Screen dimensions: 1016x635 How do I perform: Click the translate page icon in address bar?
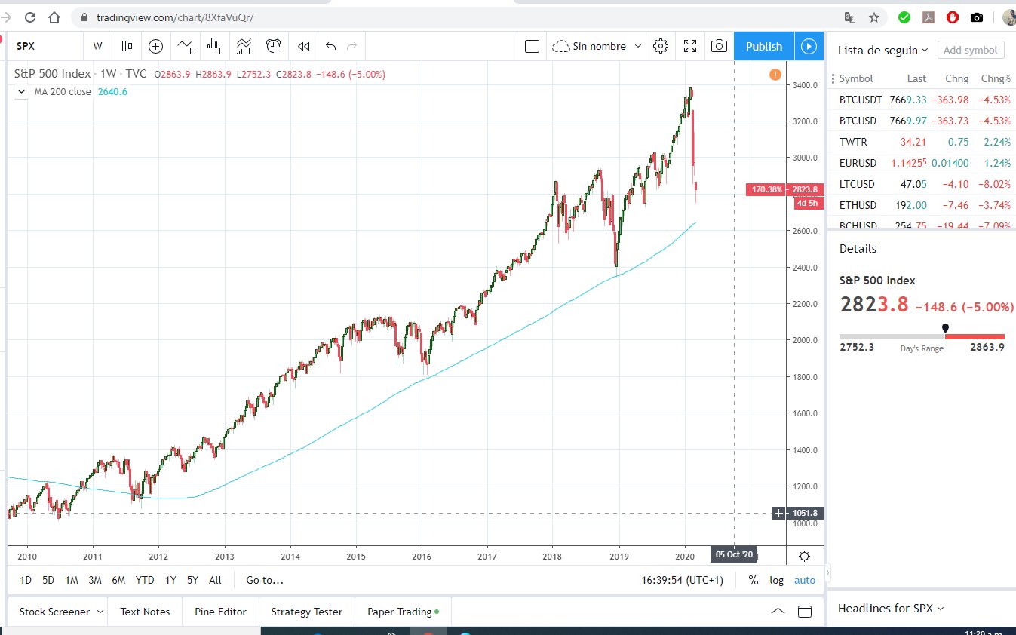(850, 17)
